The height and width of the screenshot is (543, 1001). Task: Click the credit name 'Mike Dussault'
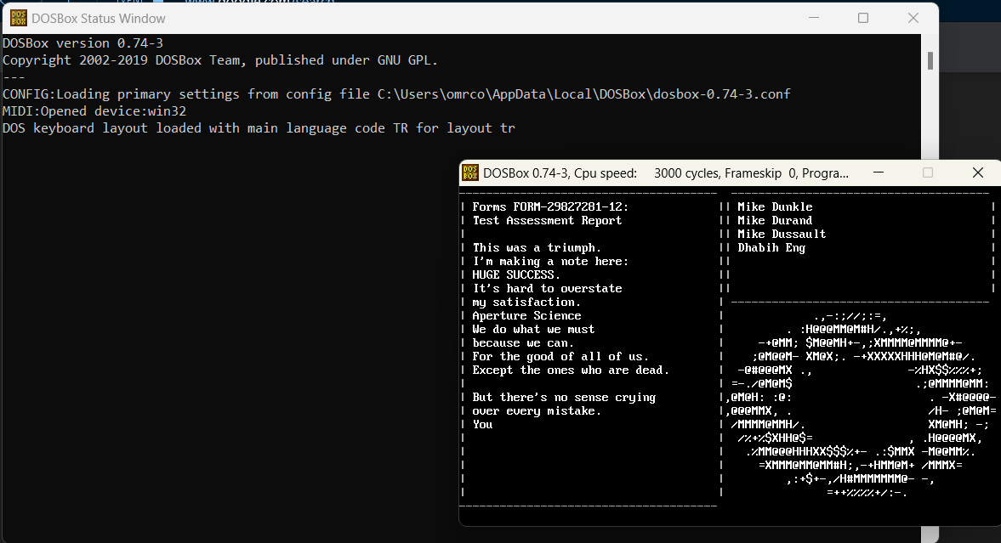(x=782, y=235)
